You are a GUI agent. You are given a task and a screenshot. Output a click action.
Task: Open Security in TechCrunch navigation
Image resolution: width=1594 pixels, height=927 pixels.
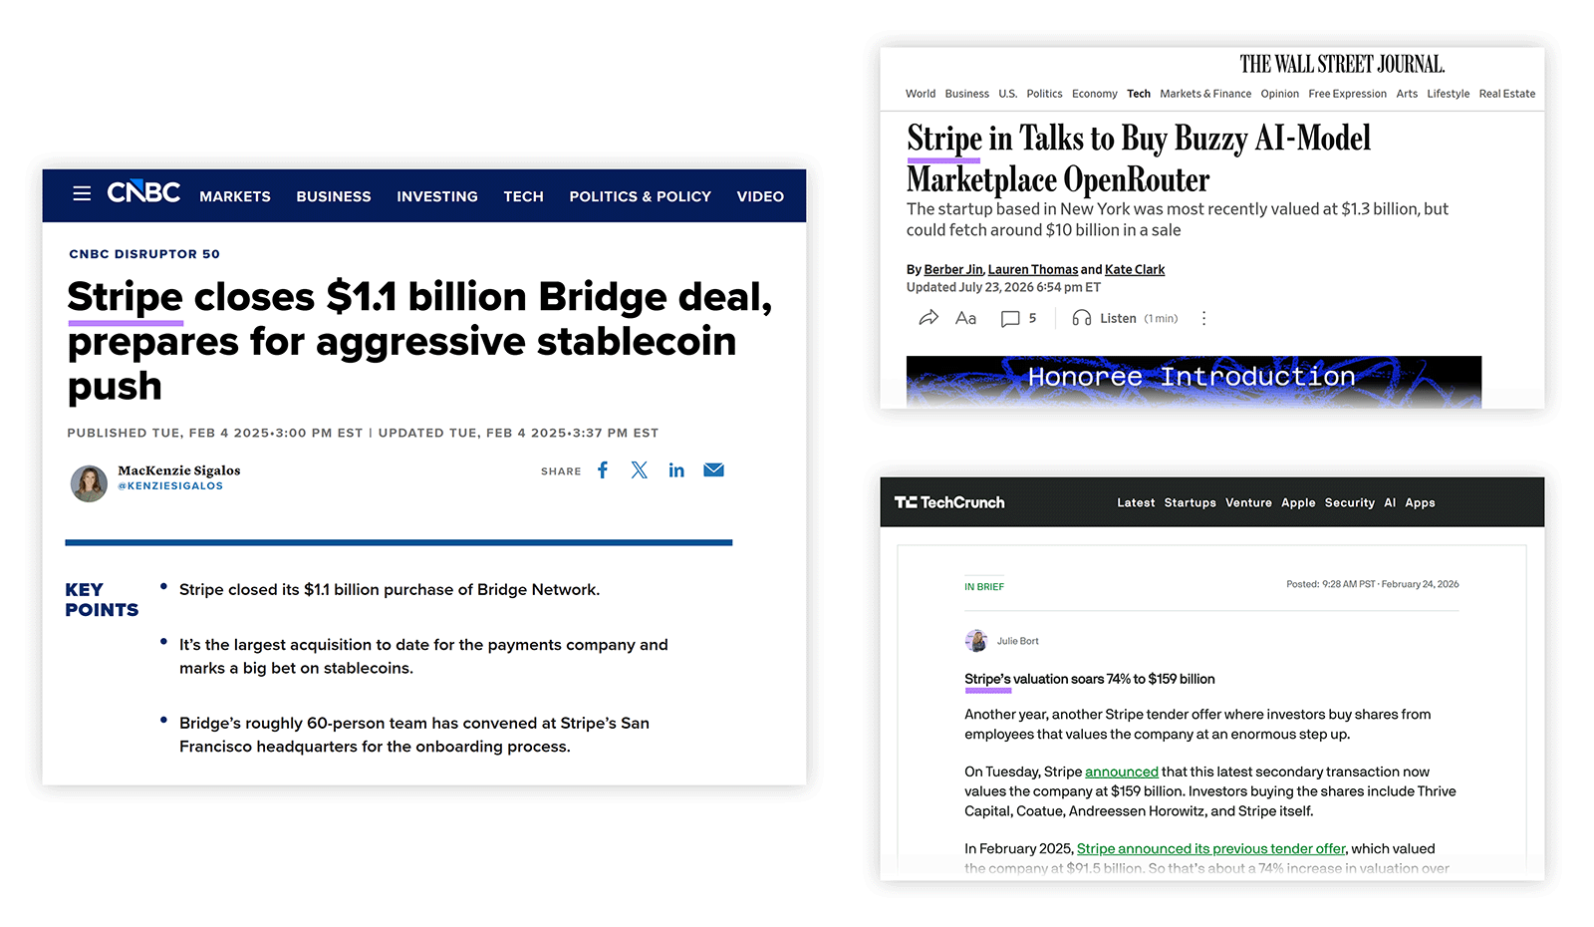point(1350,502)
